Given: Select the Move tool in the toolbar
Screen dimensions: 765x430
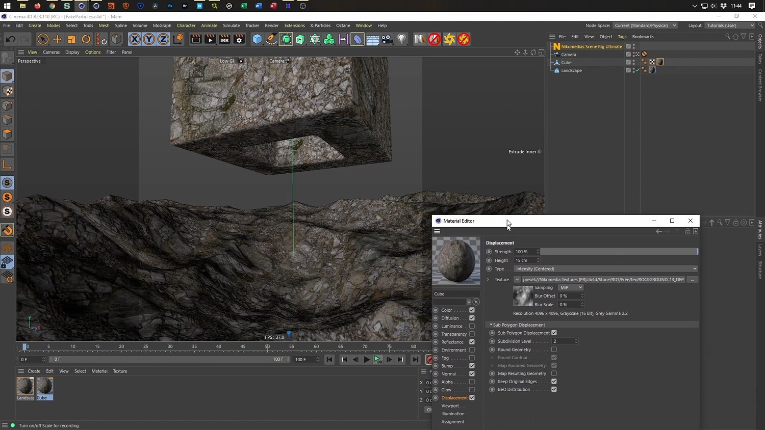Looking at the screenshot, I should (57, 39).
